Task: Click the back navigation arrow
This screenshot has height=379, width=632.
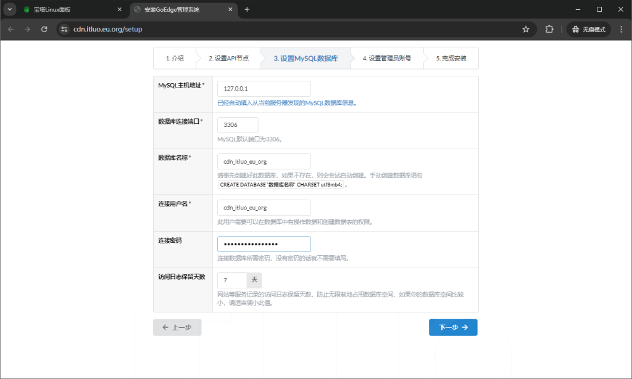Action: coord(10,28)
